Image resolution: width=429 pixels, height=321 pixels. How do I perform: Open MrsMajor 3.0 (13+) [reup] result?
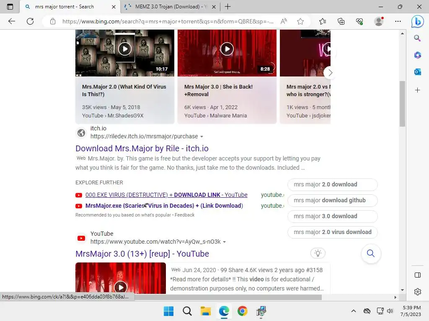click(x=142, y=254)
